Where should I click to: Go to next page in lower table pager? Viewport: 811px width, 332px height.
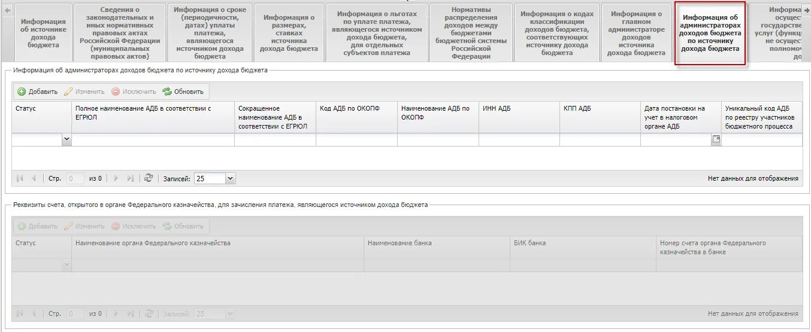[116, 313]
